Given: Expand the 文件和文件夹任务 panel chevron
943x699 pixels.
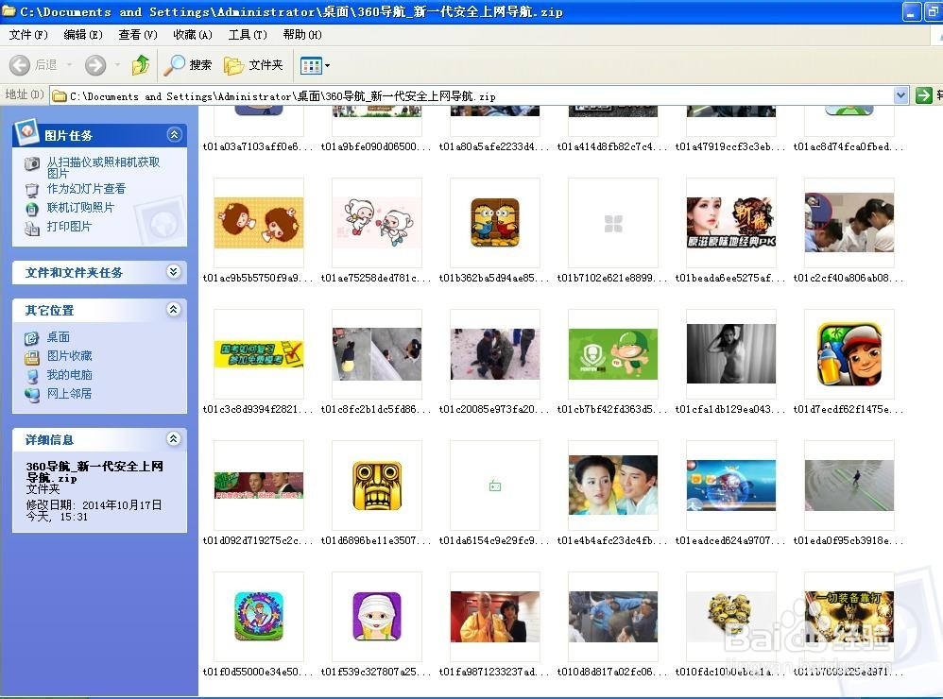Looking at the screenshot, I should 174,272.
